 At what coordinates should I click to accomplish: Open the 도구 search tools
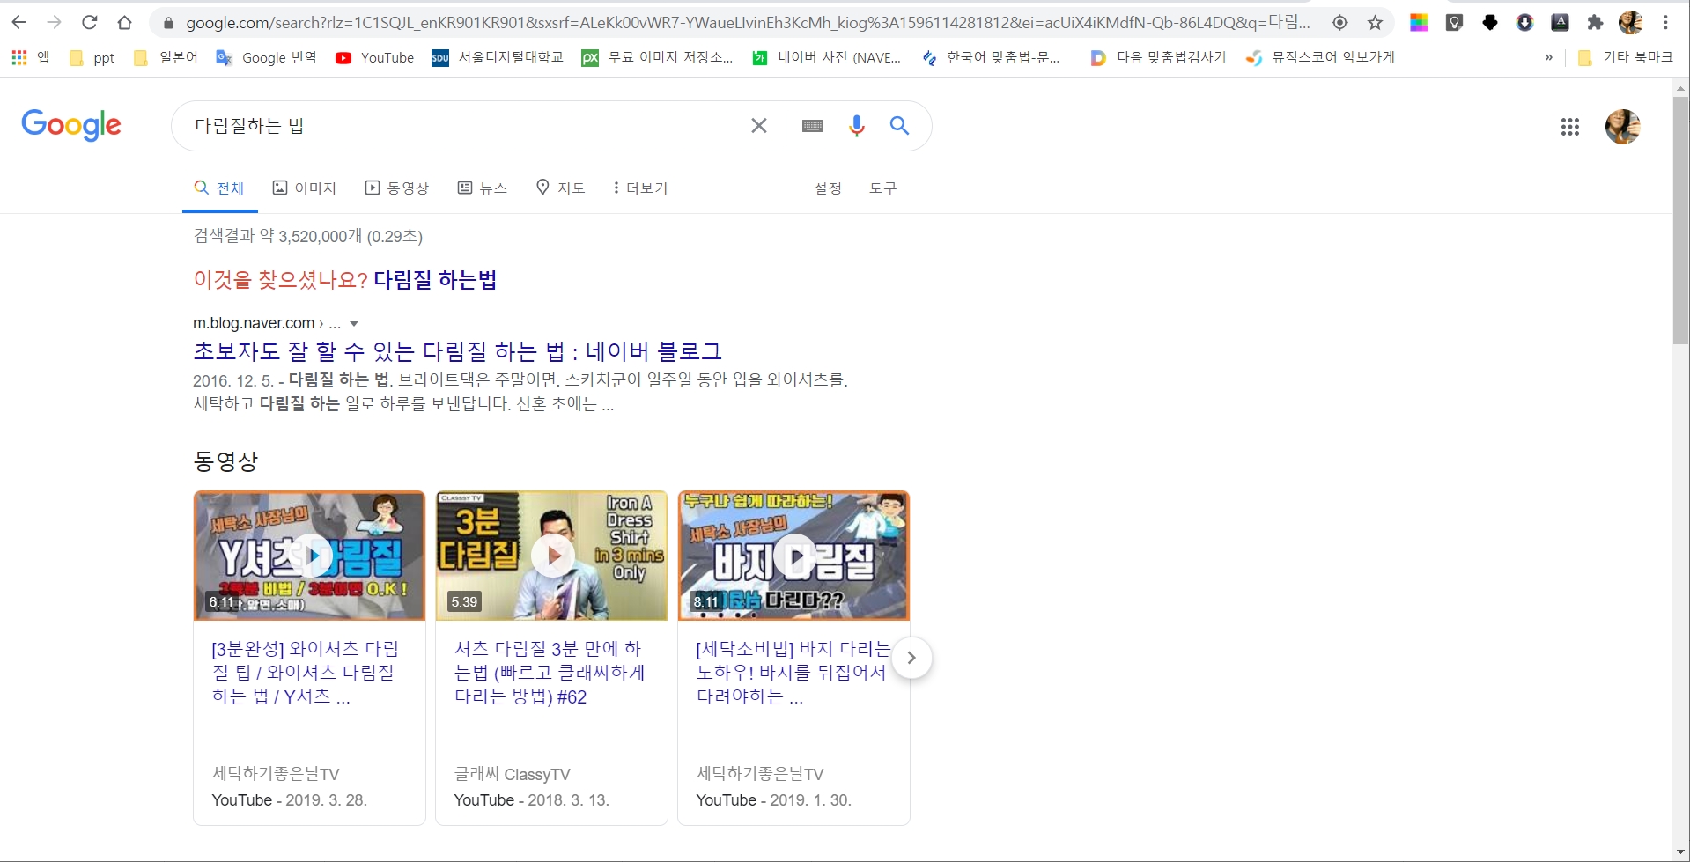pyautogui.click(x=882, y=188)
